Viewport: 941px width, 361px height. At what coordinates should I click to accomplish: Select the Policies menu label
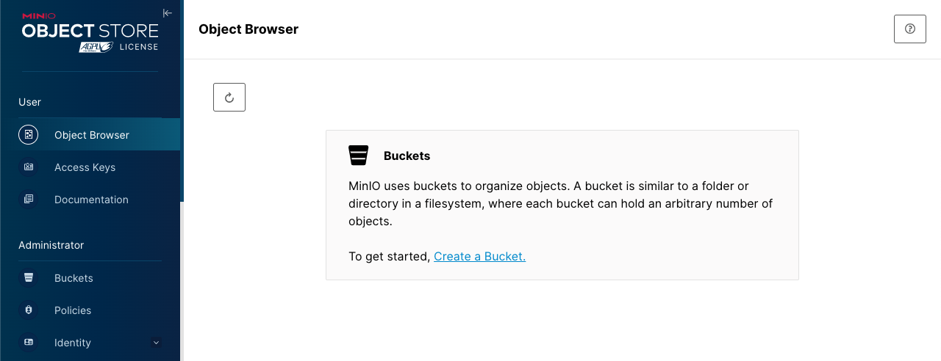[73, 310]
